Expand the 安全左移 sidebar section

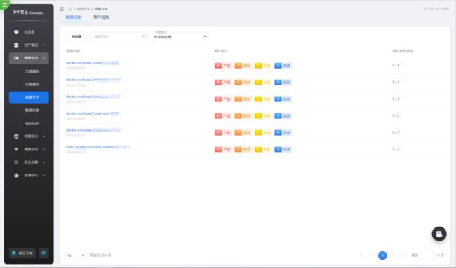point(44,162)
